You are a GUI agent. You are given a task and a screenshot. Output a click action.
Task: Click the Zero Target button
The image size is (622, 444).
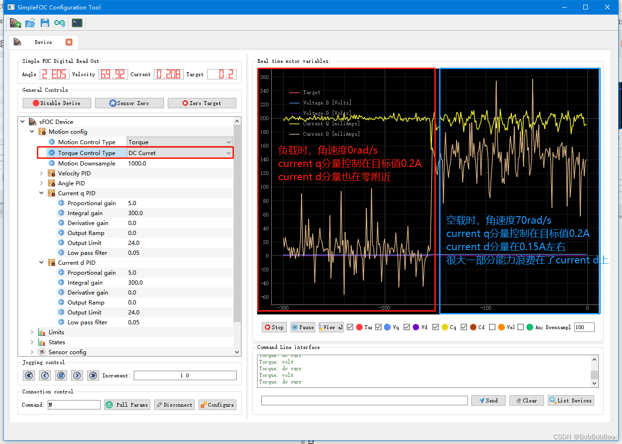pos(202,103)
